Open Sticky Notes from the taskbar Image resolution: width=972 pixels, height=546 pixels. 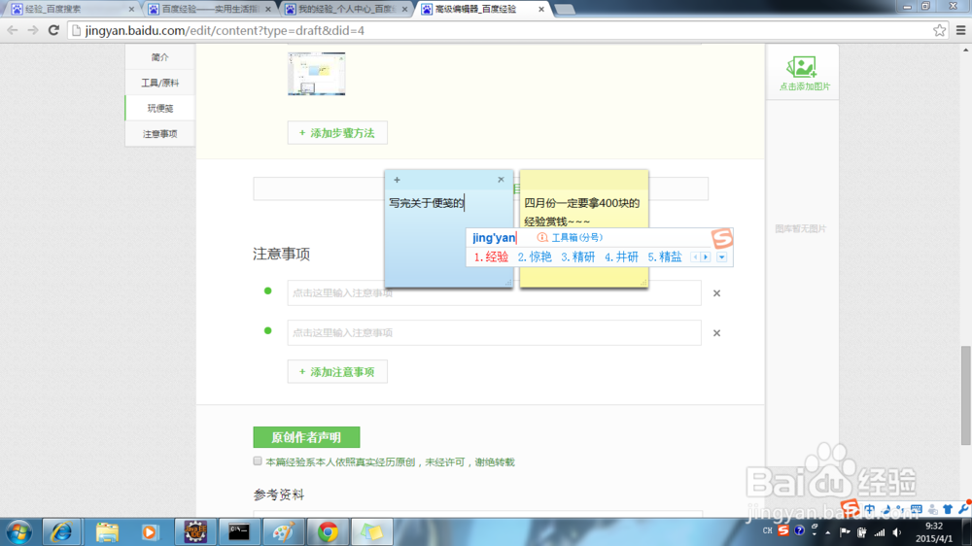372,532
